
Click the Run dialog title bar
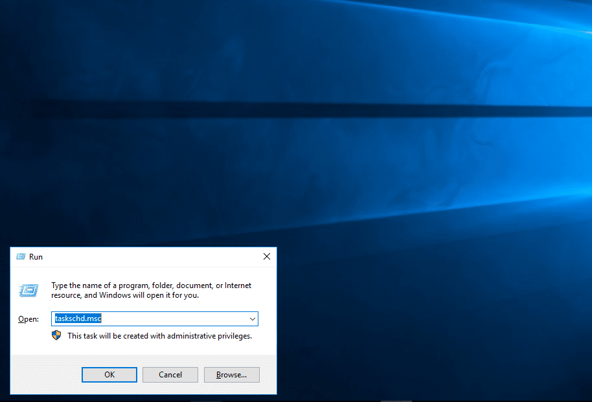tap(142, 256)
